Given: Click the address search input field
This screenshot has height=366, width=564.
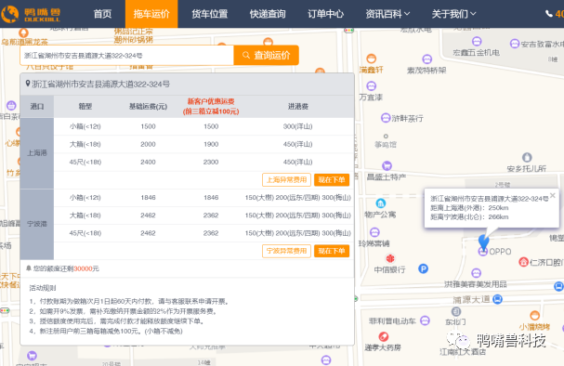Looking at the screenshot, I should (x=126, y=56).
